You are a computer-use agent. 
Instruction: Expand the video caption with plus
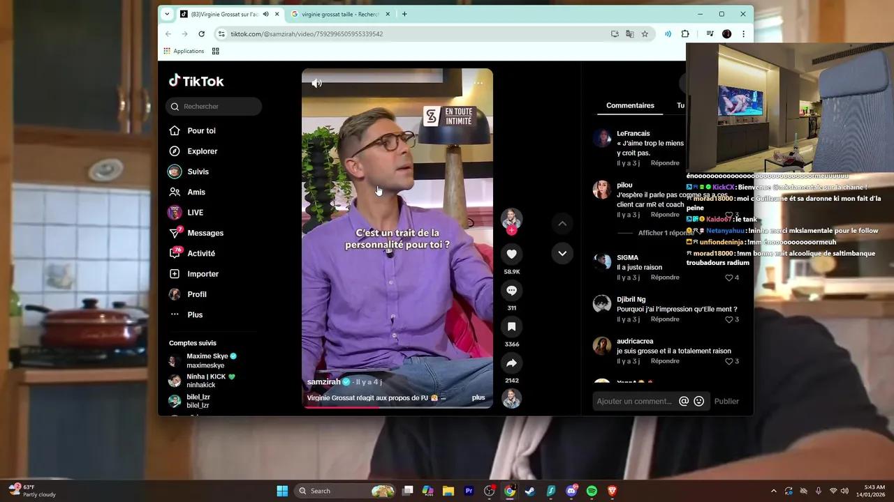click(478, 397)
